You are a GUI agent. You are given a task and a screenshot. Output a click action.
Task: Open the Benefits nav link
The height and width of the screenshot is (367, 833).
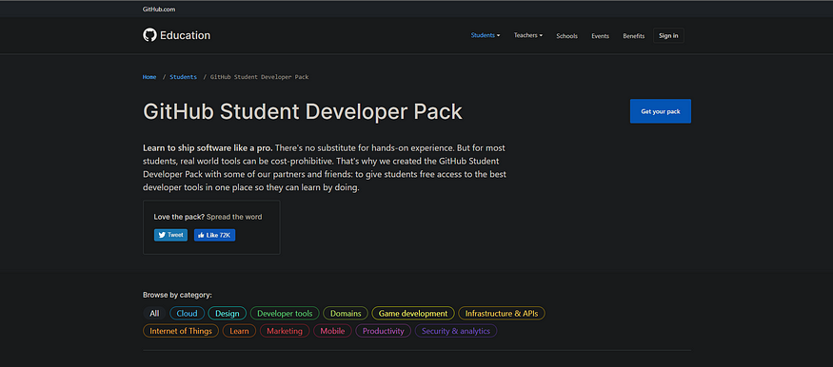click(634, 36)
